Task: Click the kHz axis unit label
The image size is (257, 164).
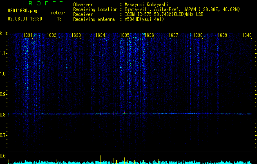Action: coord(4,33)
